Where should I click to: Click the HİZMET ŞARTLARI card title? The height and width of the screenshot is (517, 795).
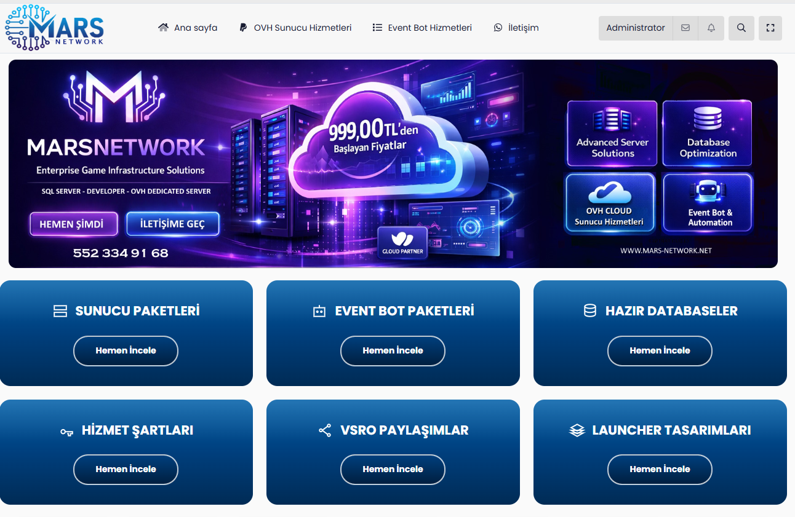point(137,430)
